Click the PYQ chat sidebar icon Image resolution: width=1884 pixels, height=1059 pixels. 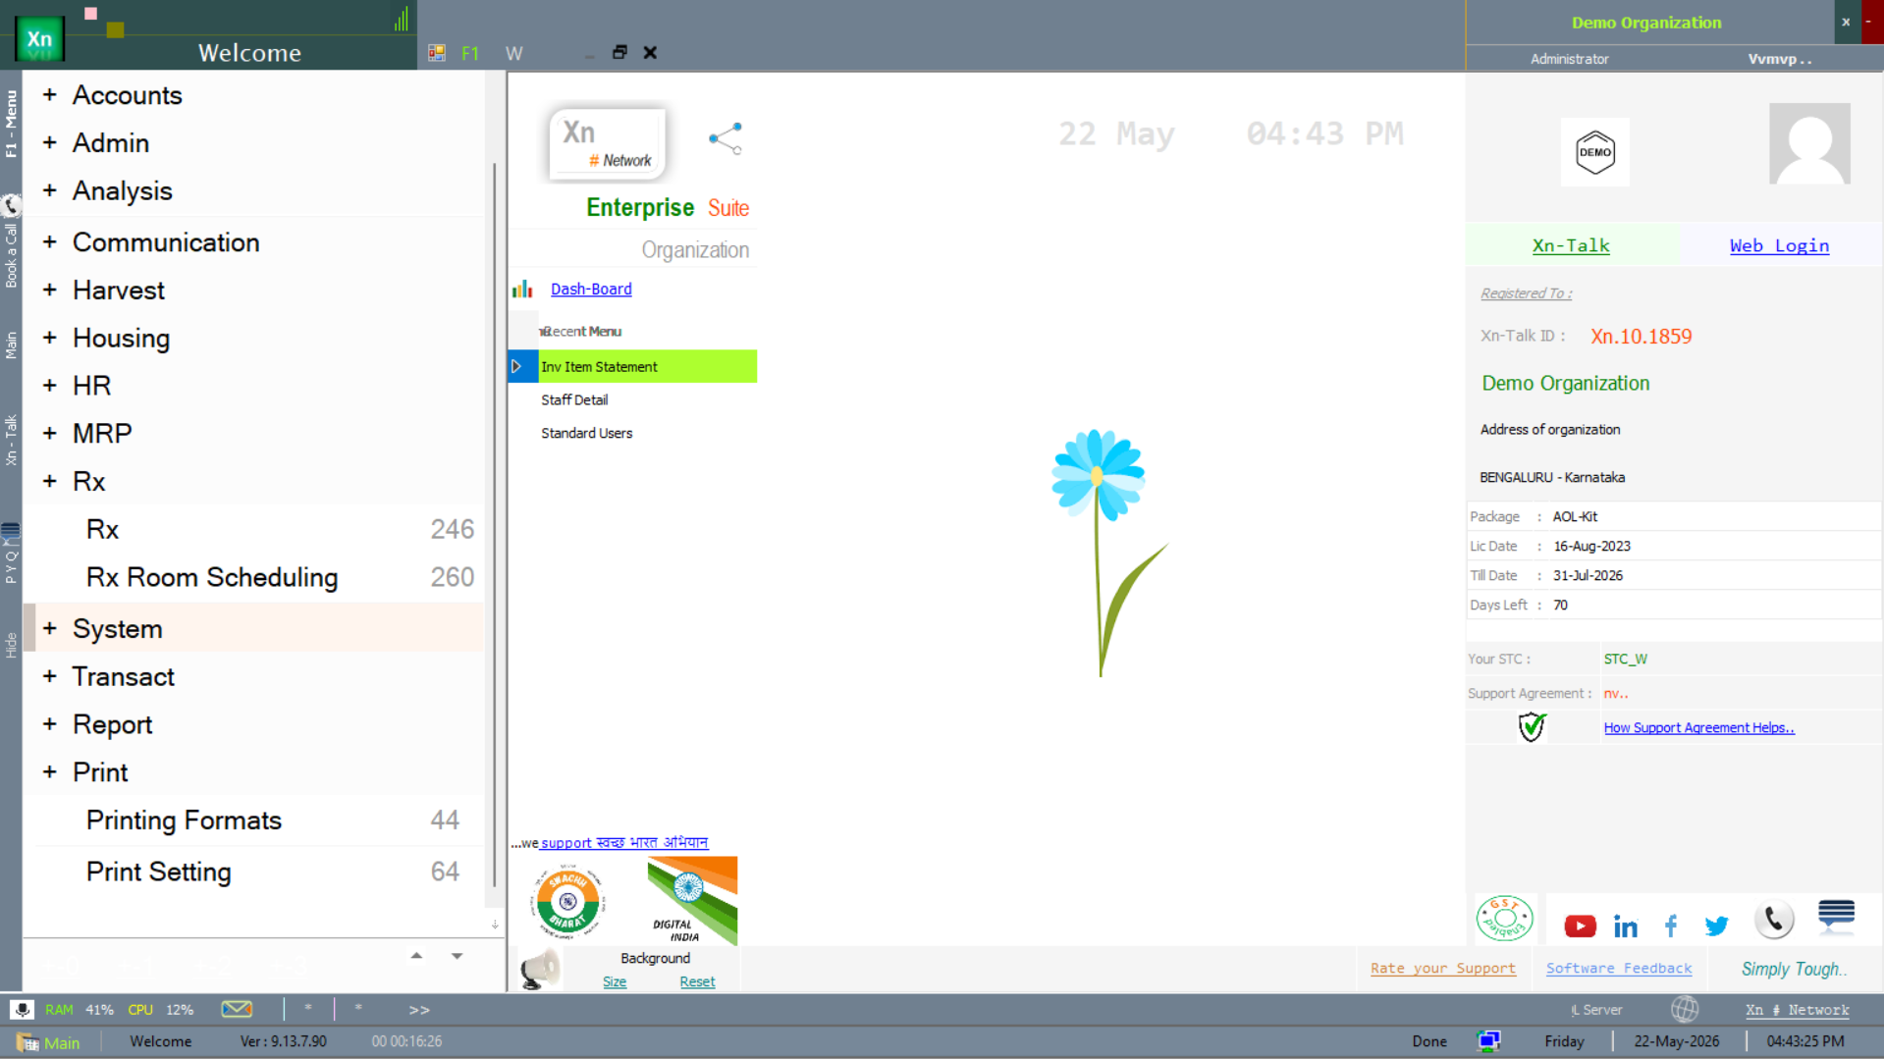pos(11,533)
